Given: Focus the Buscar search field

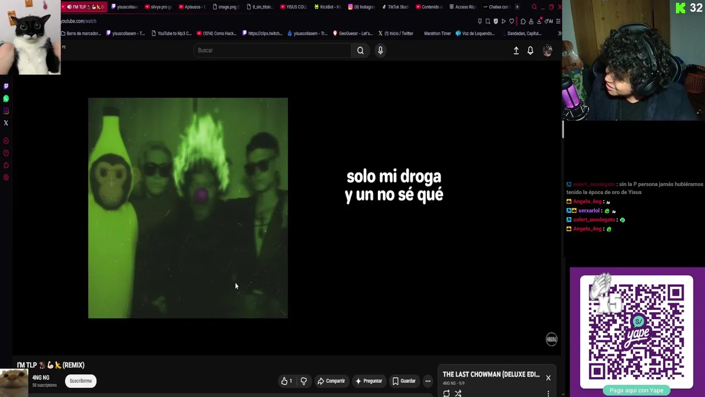Looking at the screenshot, I should [x=272, y=50].
